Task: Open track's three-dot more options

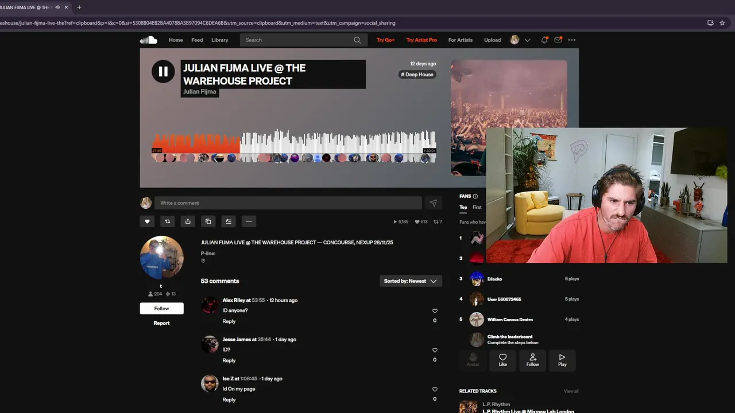Action: click(x=249, y=221)
